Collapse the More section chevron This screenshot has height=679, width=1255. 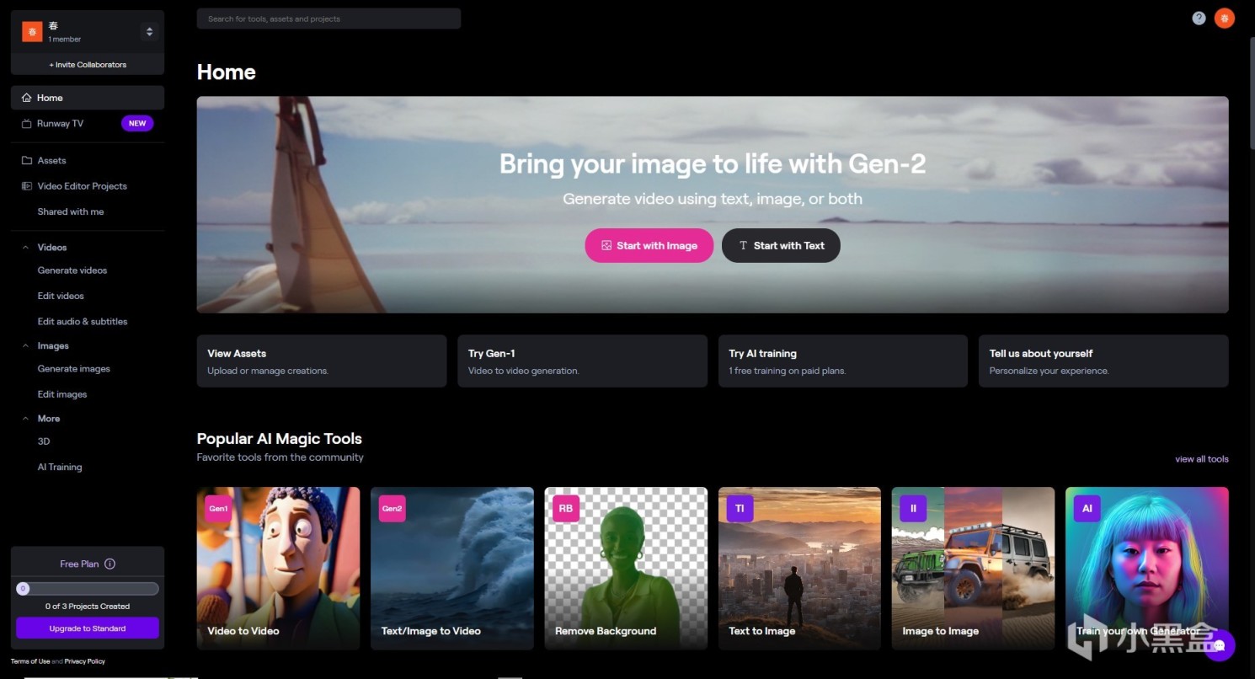[x=25, y=419]
